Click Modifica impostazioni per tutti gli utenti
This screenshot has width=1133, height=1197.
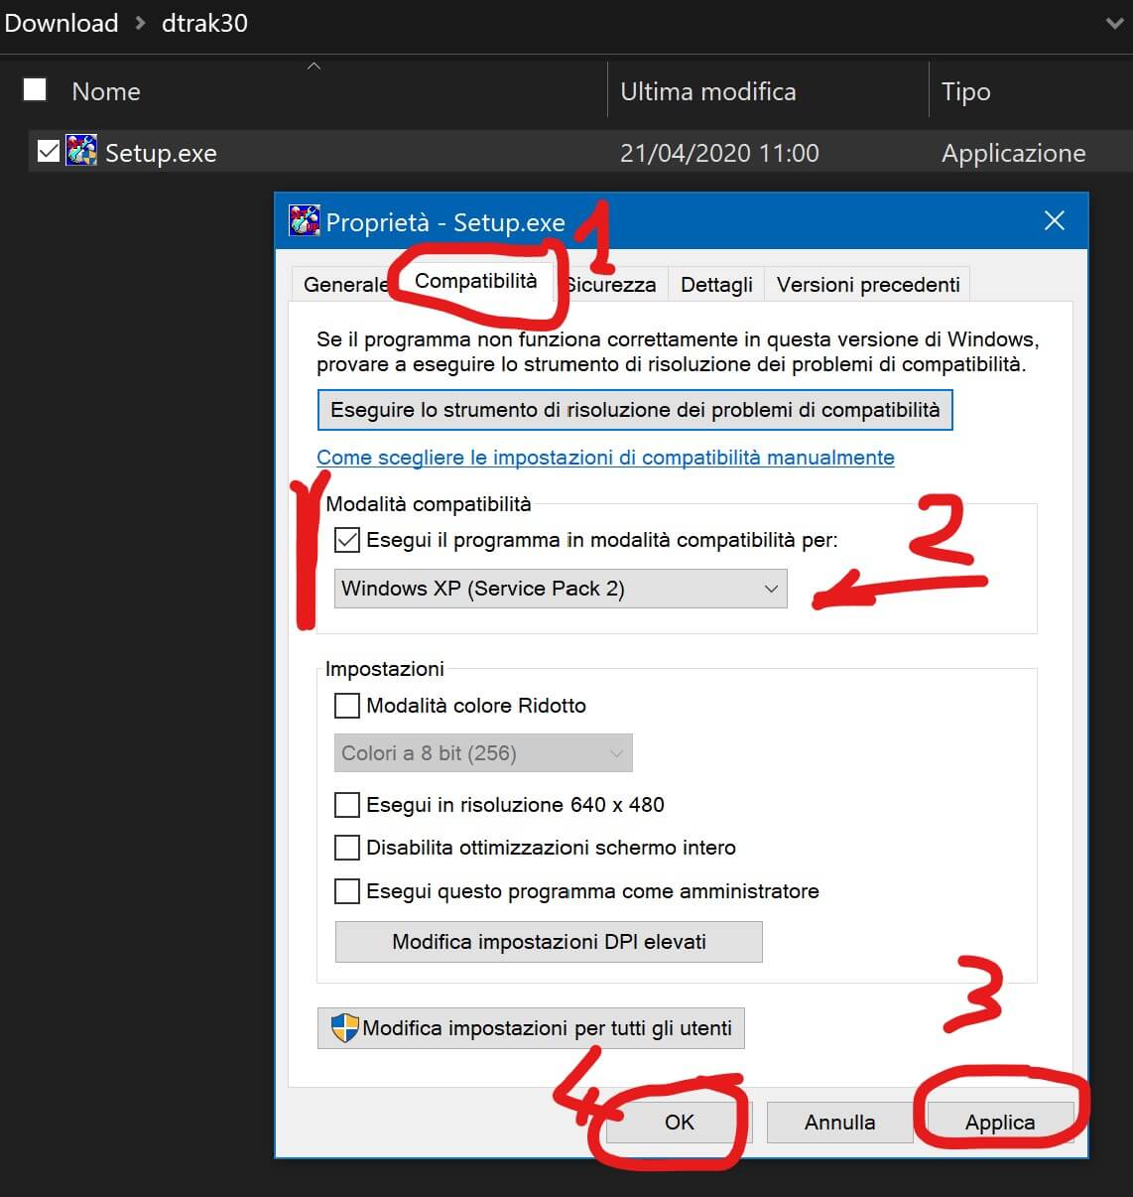click(x=531, y=1028)
